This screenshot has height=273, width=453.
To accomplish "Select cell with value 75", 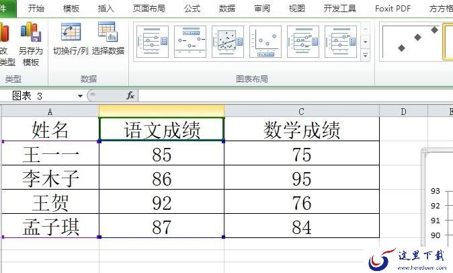I will click(x=302, y=153).
